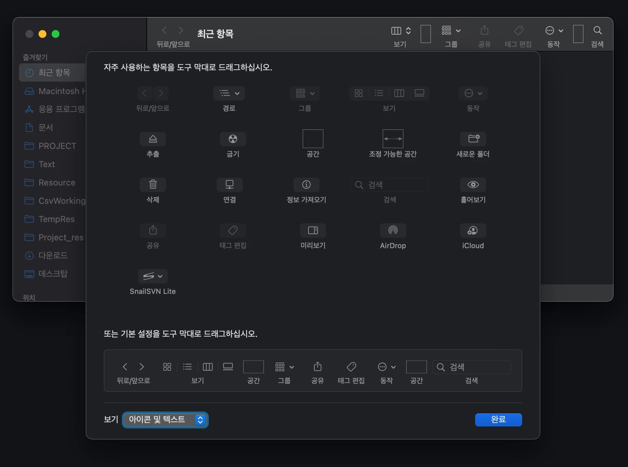The image size is (628, 467).
Task: Expand the SnailSVN Lite dropdown
Action: pyautogui.click(x=153, y=276)
